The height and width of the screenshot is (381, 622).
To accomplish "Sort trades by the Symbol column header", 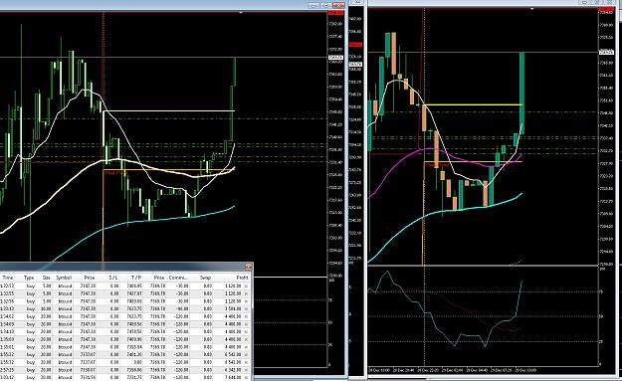I will click(x=64, y=278).
